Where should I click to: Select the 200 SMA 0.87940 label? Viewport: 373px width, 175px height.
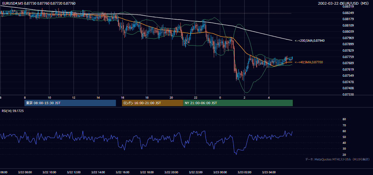point(310,41)
